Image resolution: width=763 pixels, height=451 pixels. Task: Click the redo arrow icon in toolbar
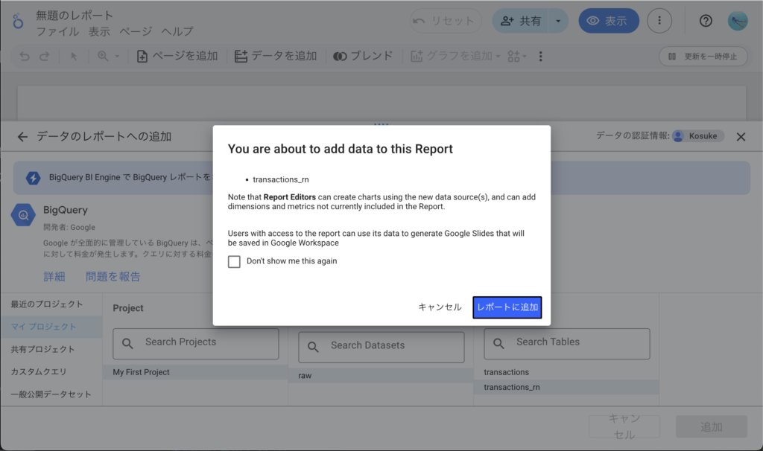point(45,57)
